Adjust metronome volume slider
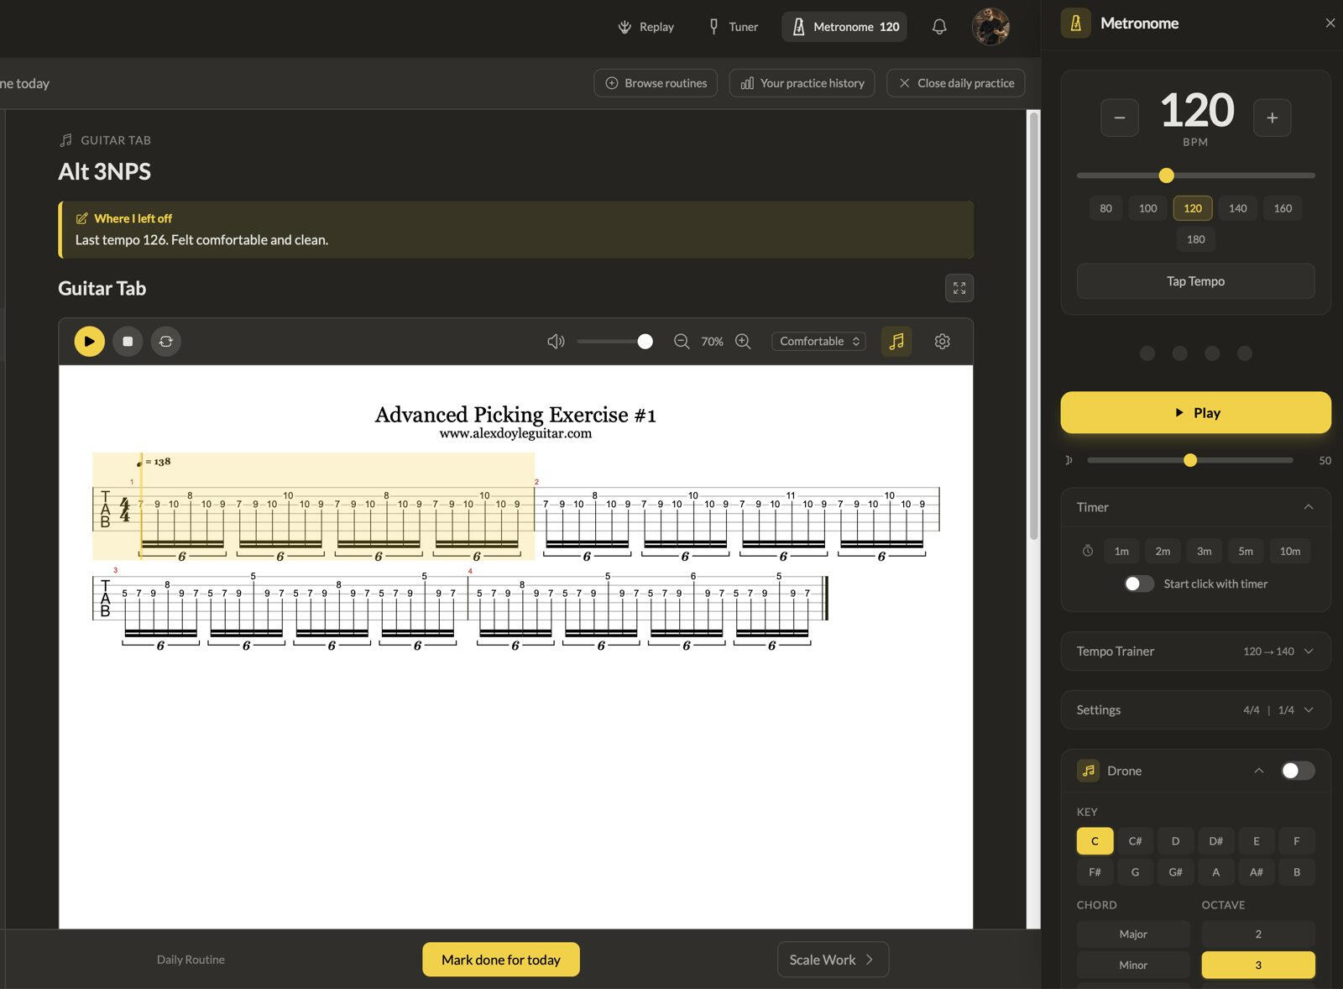 [x=1190, y=460]
